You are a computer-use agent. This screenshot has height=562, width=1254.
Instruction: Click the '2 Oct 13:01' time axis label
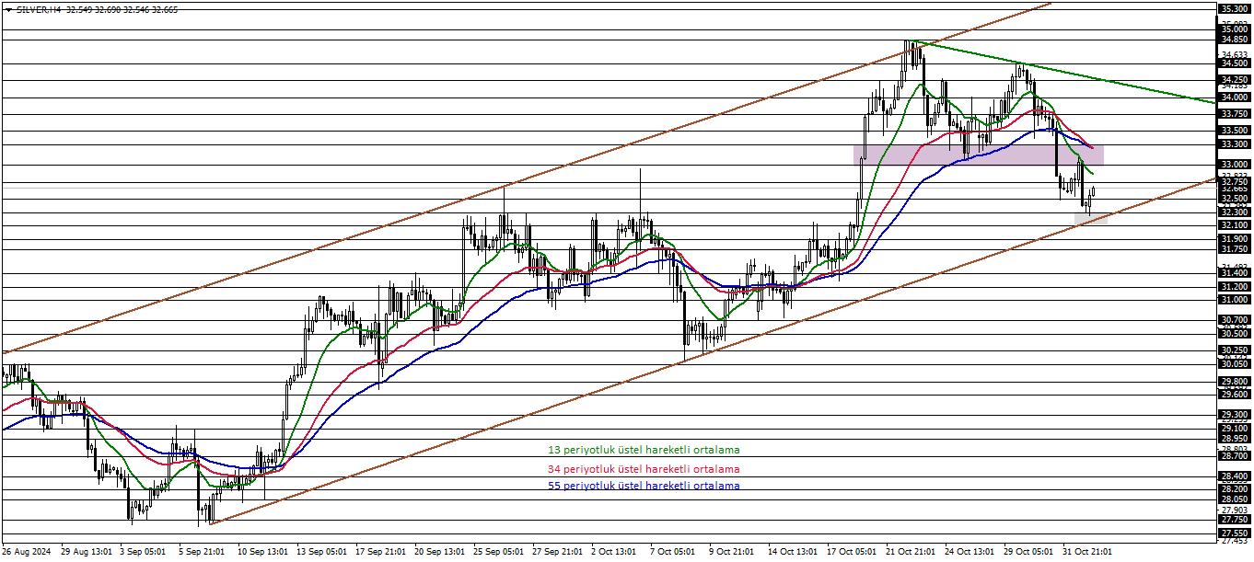coord(615,552)
